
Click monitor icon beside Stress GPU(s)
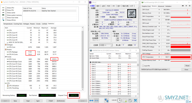(3, 20)
